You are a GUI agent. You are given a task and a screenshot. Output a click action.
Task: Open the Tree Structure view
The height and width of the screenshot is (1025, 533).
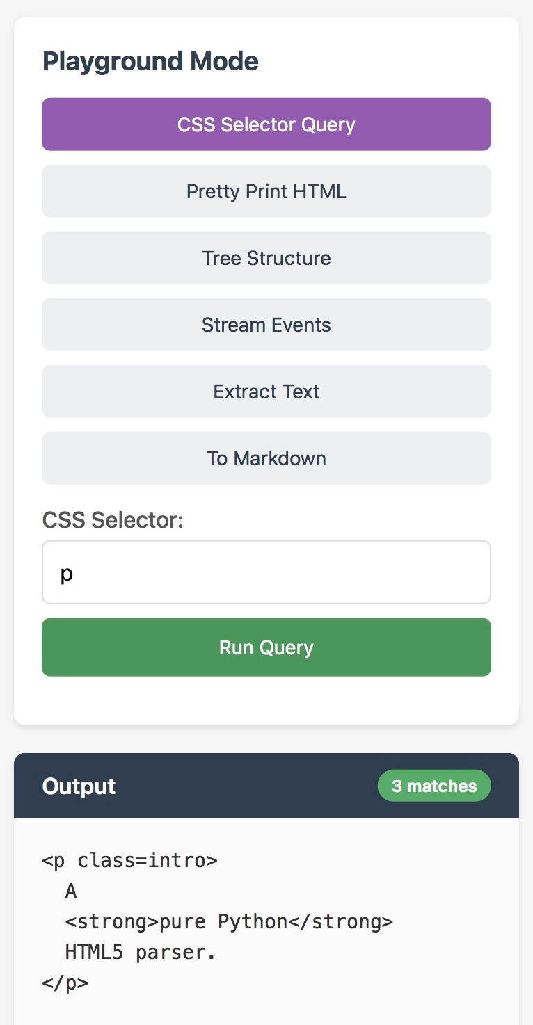pyautogui.click(x=266, y=257)
